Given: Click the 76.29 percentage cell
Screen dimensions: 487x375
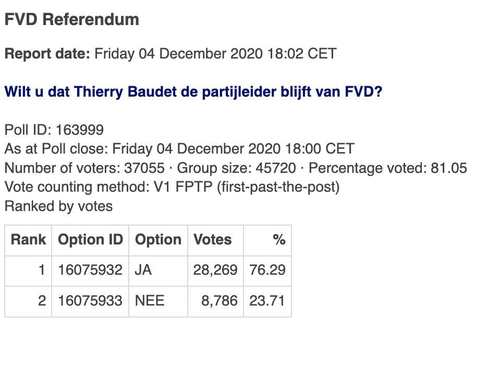Looking at the screenshot, I should click(x=267, y=270).
